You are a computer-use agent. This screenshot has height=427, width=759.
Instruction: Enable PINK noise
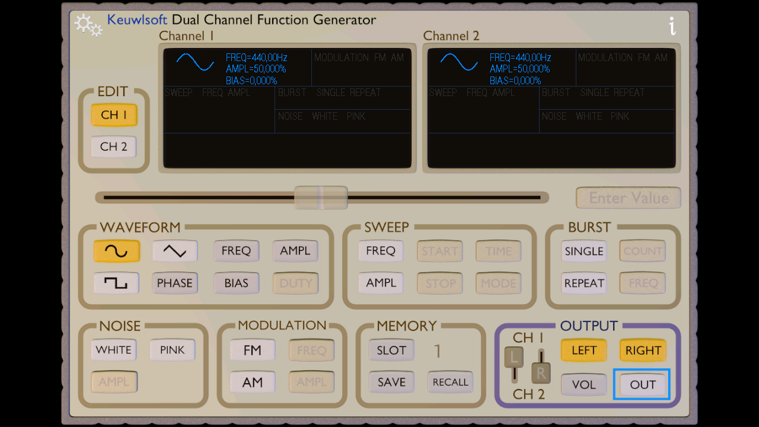coord(172,350)
